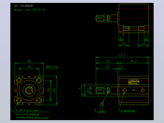The image size is (164, 123).
Task: Click the horizontal 28 hole-spacing dimension text
Action: coord(29,67)
